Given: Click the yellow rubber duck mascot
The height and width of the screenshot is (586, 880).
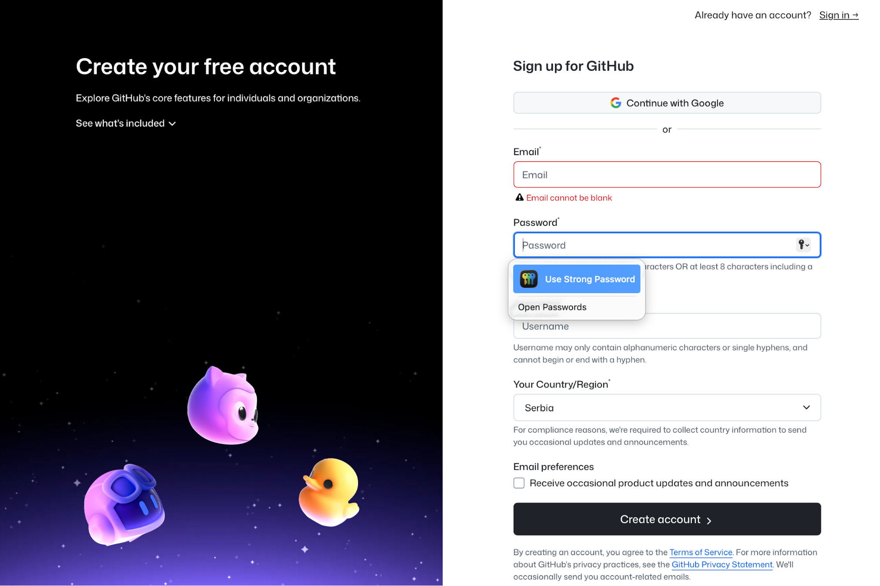Looking at the screenshot, I should click(x=329, y=492).
